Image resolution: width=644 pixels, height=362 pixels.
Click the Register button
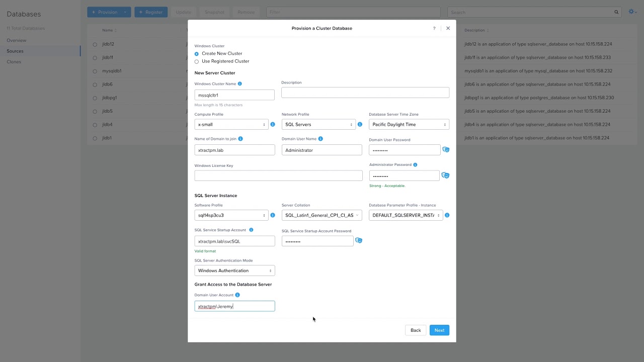[x=151, y=12]
